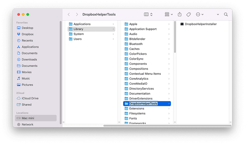Select the Compositions folder
This screenshot has height=144, width=245.
click(147, 69)
